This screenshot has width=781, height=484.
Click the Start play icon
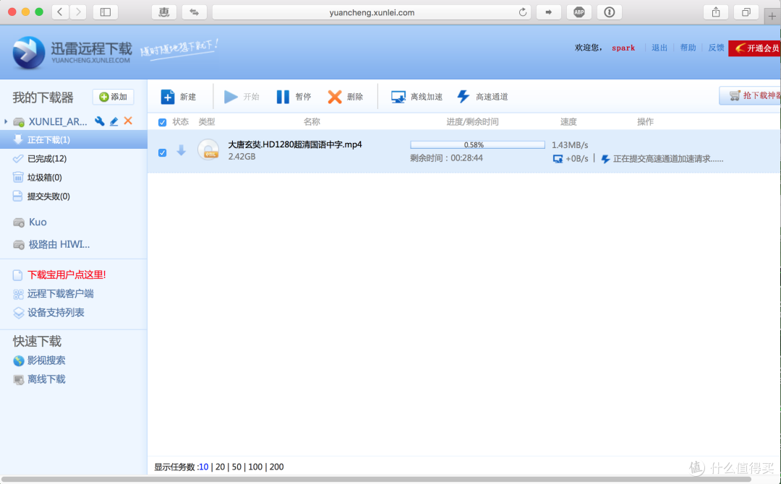pos(231,97)
